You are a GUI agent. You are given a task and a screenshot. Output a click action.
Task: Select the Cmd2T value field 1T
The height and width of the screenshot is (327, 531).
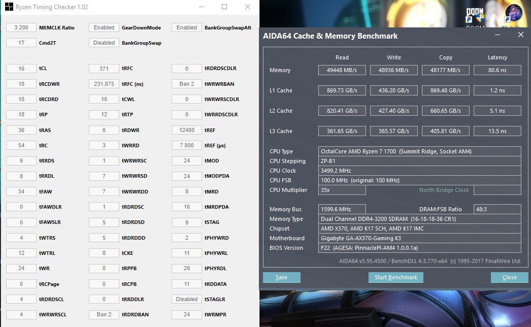point(21,43)
